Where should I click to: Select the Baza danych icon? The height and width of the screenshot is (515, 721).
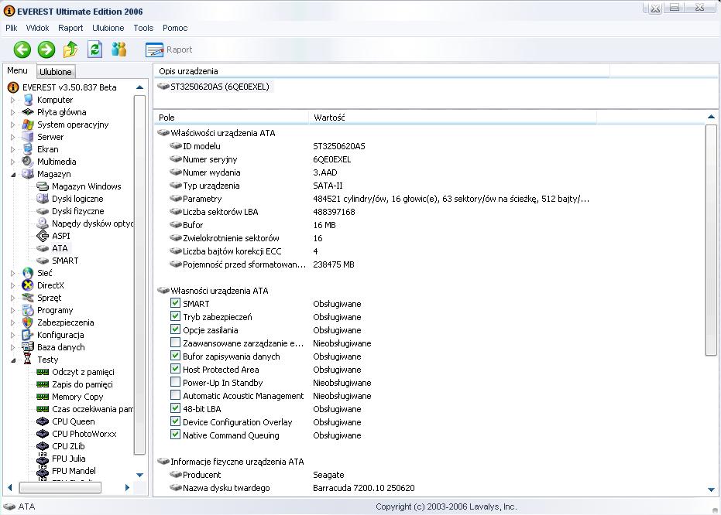pyautogui.click(x=28, y=347)
